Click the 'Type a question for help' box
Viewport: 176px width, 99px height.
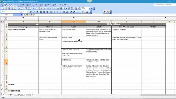pyautogui.click(x=164, y=5)
